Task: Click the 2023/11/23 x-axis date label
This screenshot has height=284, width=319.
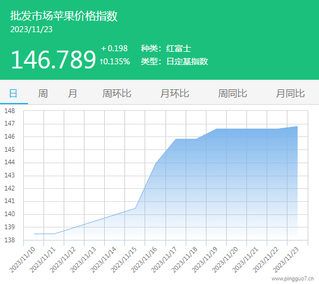Action: tap(286, 260)
